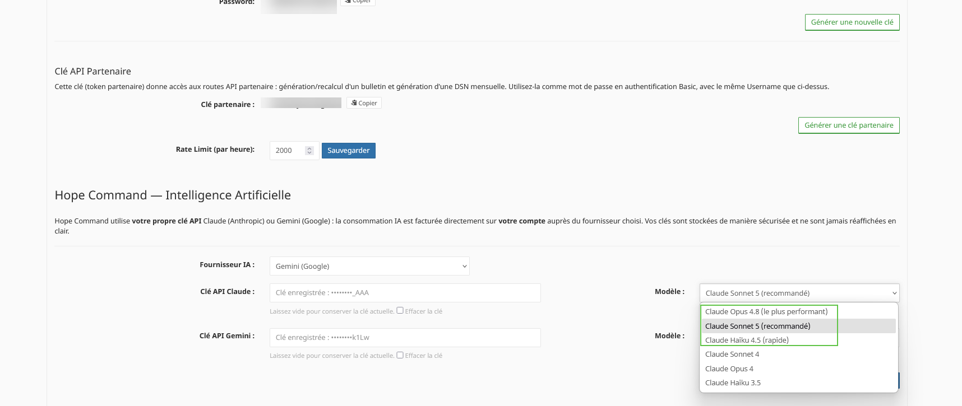
Task: Save rate limit with Sauvegarder
Action: [349, 151]
